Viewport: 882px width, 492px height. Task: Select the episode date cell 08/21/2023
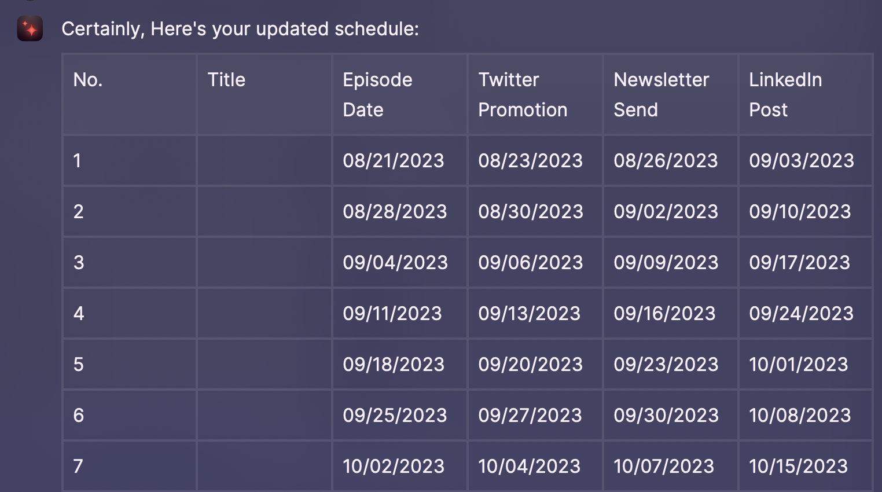pyautogui.click(x=394, y=160)
